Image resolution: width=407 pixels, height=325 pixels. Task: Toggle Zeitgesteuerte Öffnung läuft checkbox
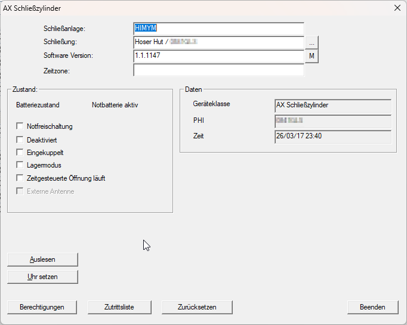(x=20, y=178)
